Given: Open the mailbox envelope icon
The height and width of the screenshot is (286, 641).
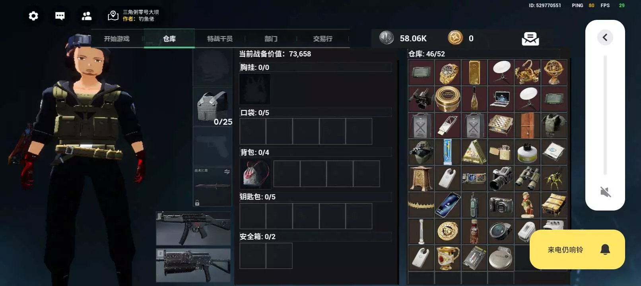Looking at the screenshot, I should [x=530, y=39].
